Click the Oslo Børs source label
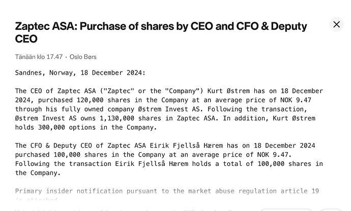 (83, 57)
